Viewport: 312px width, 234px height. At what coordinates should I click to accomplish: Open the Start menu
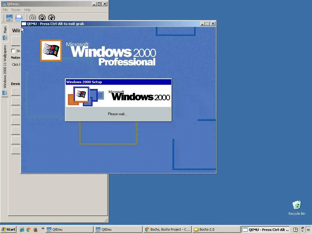8,229
